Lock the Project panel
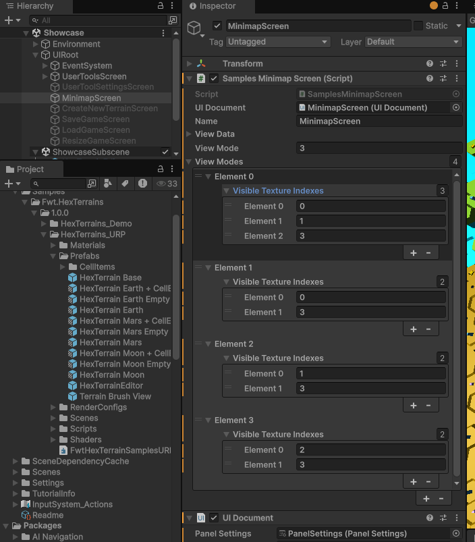This screenshot has width=475, height=542. (x=161, y=169)
